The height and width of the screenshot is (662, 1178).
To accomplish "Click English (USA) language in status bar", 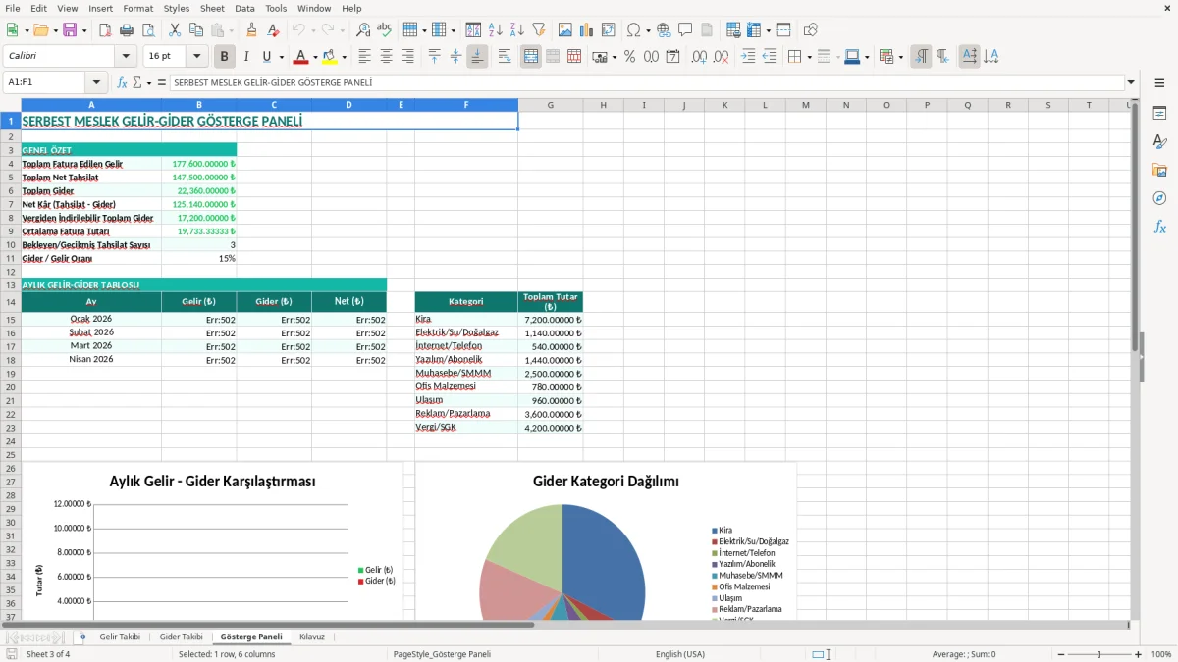I will tap(680, 654).
